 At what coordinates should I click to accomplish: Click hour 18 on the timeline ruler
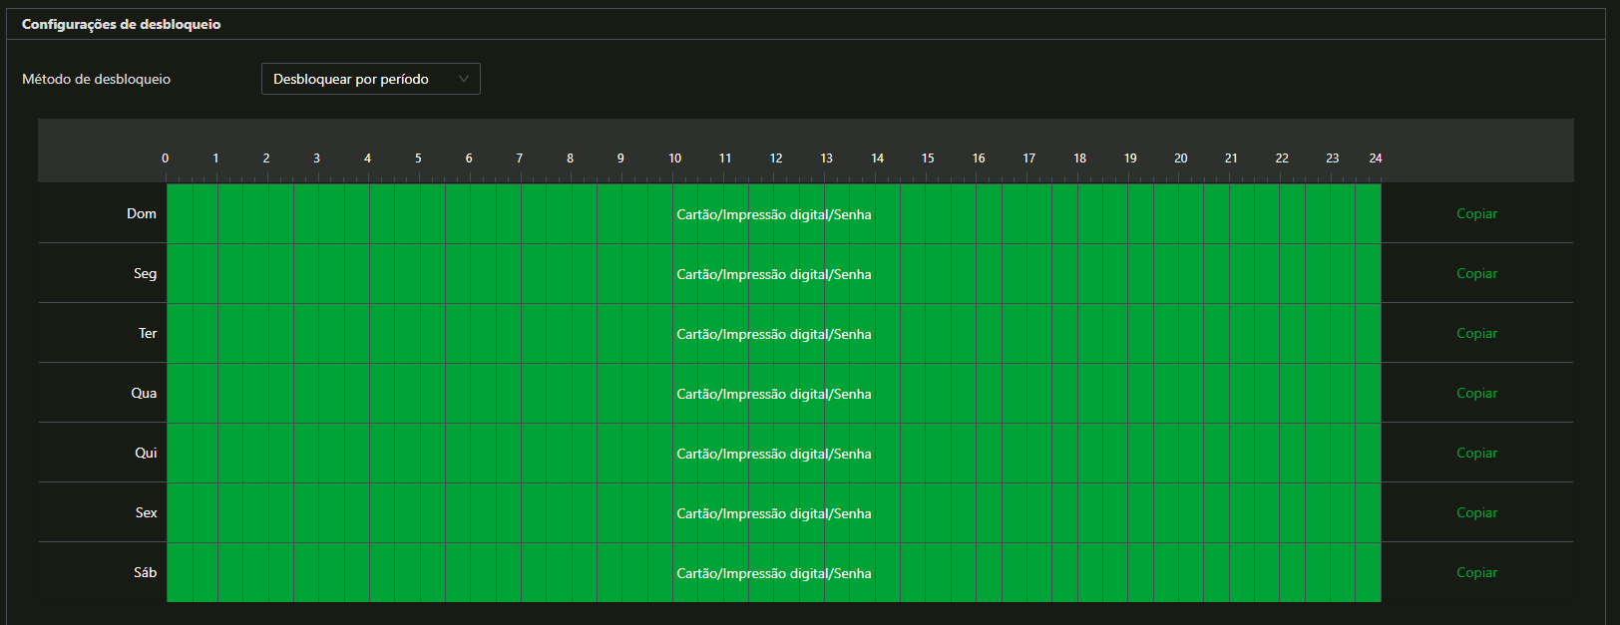pos(1079,158)
